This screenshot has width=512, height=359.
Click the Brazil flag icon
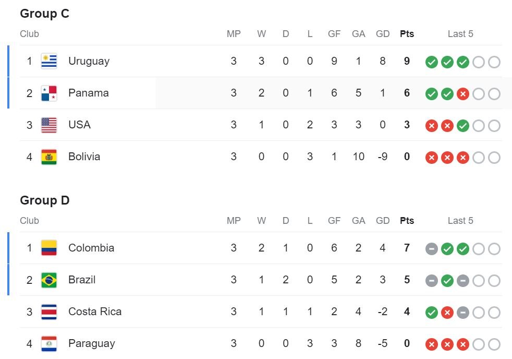tap(49, 280)
